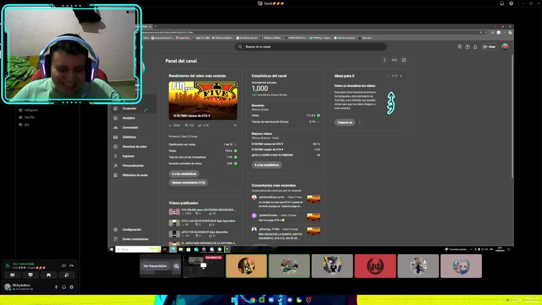
Task: Open Discord user settings gear
Action: 71,287
